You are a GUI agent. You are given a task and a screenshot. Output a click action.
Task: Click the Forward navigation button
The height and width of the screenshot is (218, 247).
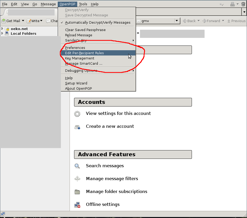pyautogui.click(x=213, y=21)
